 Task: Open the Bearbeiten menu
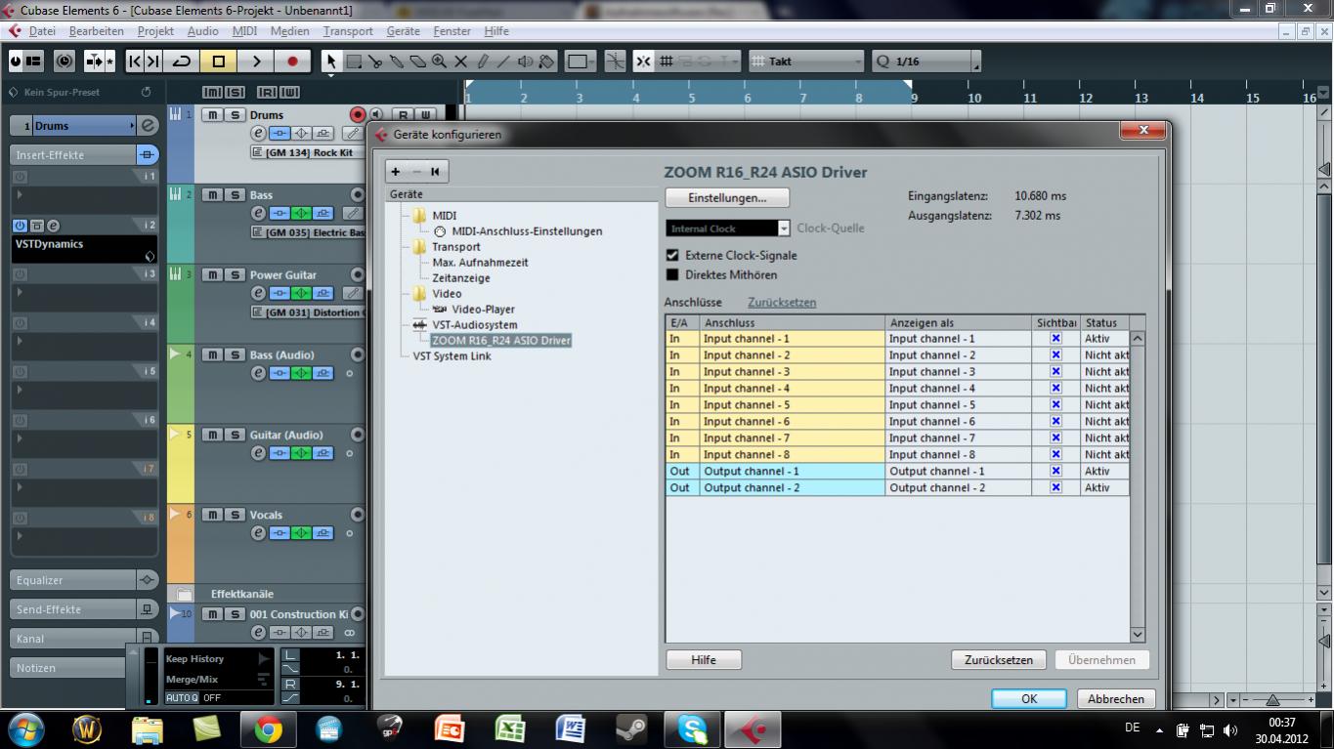tap(96, 31)
